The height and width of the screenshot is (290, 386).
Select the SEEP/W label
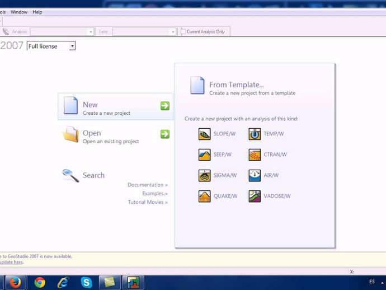(x=222, y=155)
